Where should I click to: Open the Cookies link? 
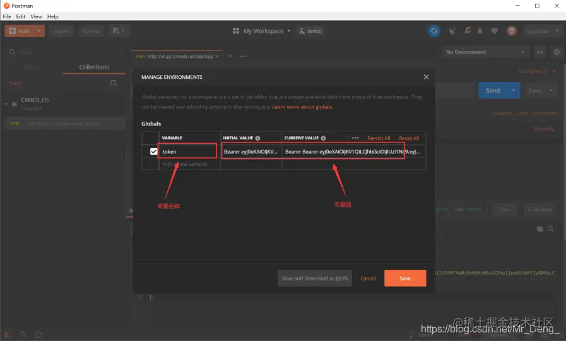[503, 113]
